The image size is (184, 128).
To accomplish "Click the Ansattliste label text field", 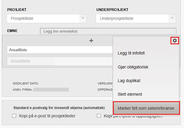I will (x=60, y=50).
